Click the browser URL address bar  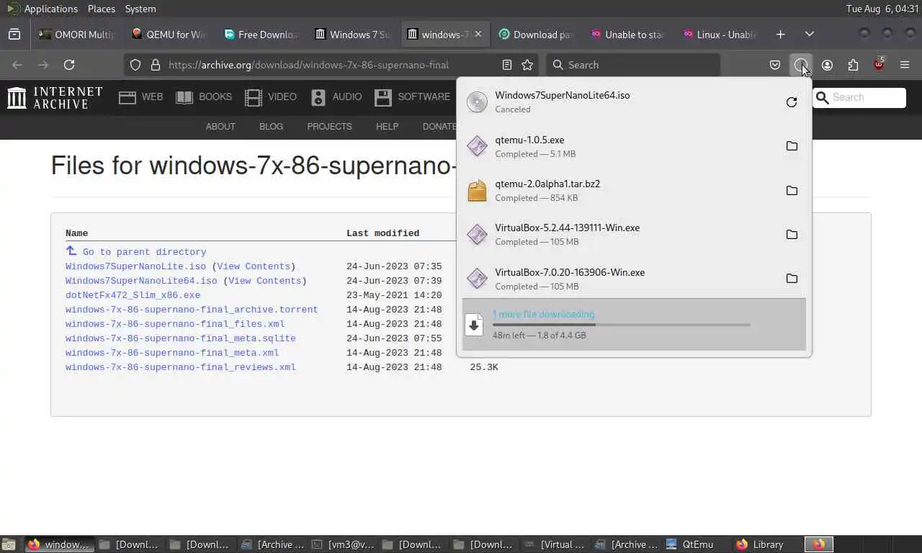click(331, 65)
